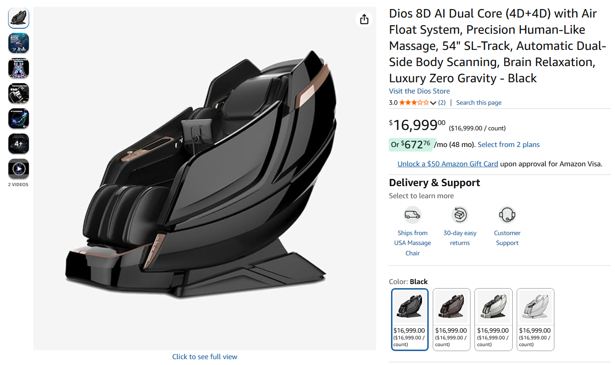Screen dimensions: 615x365
Task: Click 'Select from 2 plans'
Action: [x=508, y=144]
